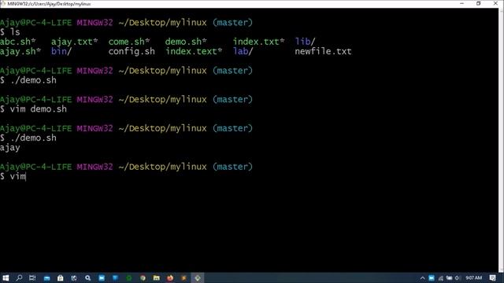Click the green app icon in taskbar

[129, 277]
